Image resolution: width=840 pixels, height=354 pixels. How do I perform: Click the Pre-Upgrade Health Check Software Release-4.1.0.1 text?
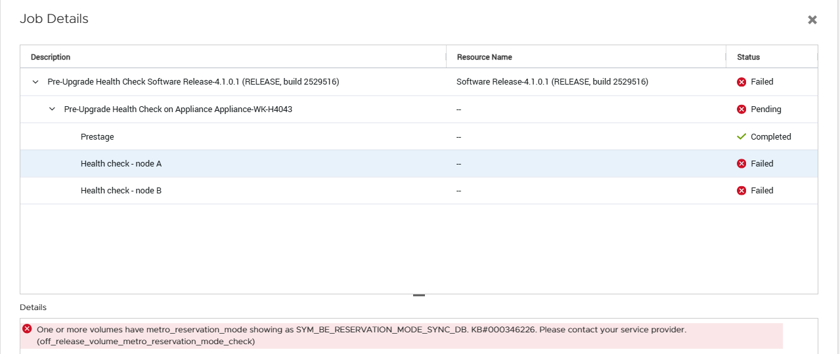click(x=193, y=82)
